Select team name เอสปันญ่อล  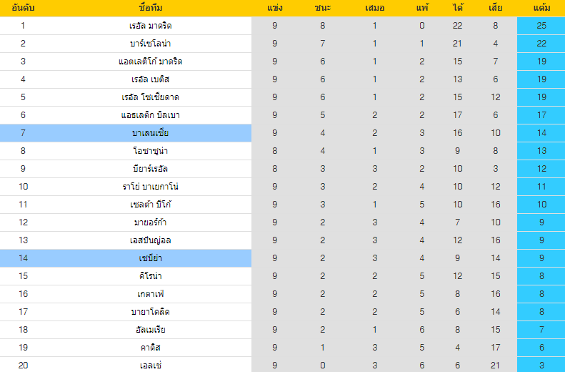(x=151, y=240)
